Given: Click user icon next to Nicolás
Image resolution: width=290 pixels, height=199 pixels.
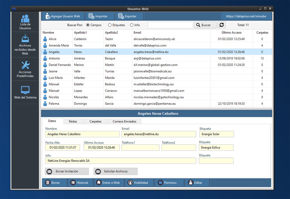Looking at the screenshot, I should pos(45,97).
